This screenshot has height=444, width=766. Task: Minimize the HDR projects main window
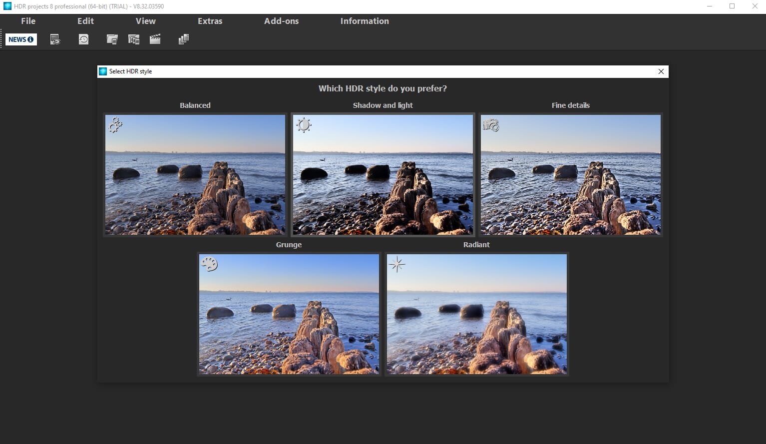(x=710, y=6)
